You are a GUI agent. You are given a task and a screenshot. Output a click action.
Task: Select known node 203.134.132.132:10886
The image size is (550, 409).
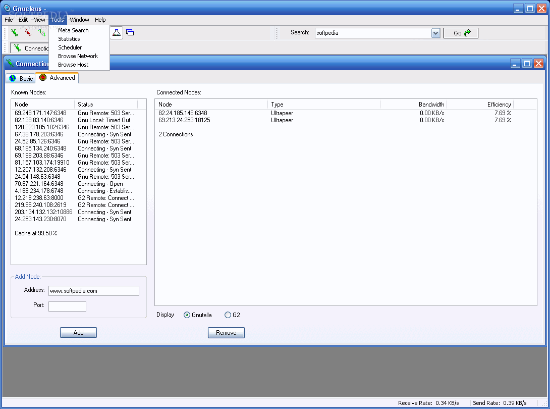43,212
